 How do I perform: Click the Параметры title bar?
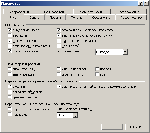69,4
